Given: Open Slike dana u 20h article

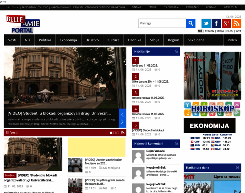Looking at the screenshot, I should [150, 81].
